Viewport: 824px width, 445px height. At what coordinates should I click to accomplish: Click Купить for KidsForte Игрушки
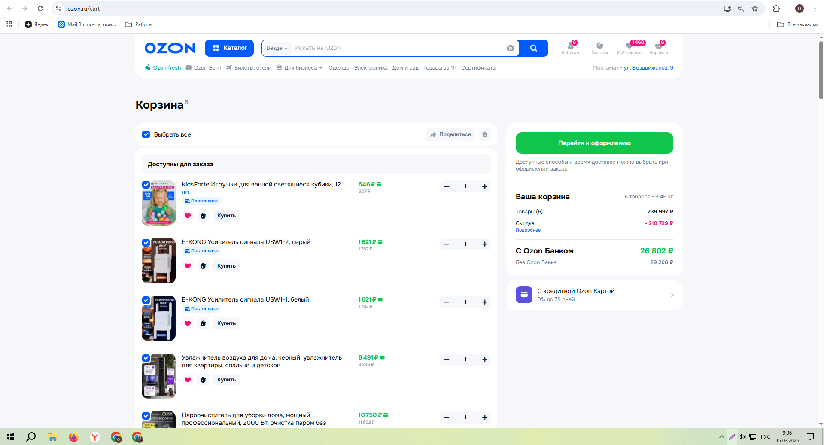(x=226, y=216)
